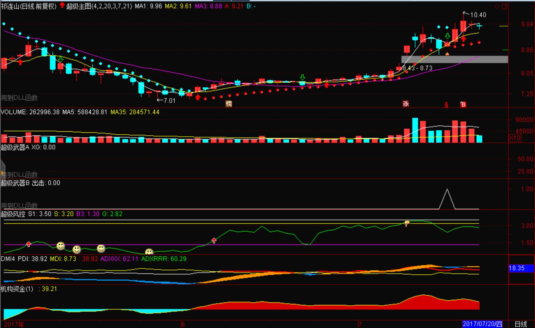Click the hand pointer icon on the yellow line
535x328 pixels.
[x=407, y=223]
